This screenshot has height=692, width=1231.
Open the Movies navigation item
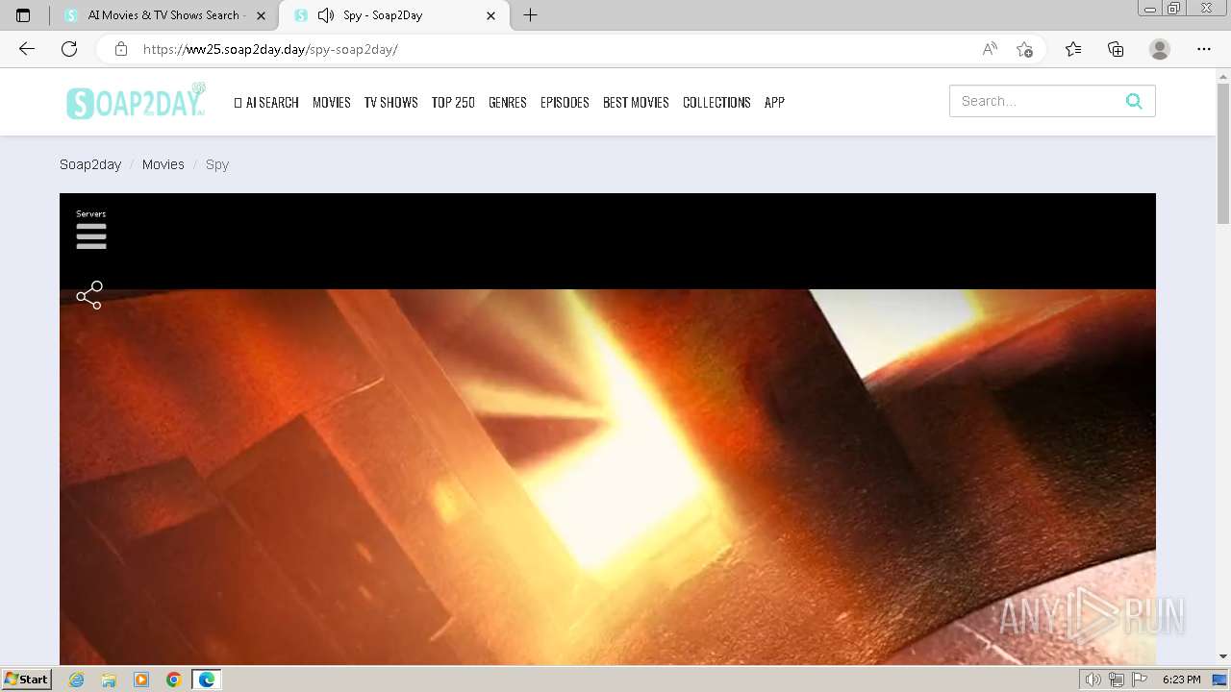332,102
